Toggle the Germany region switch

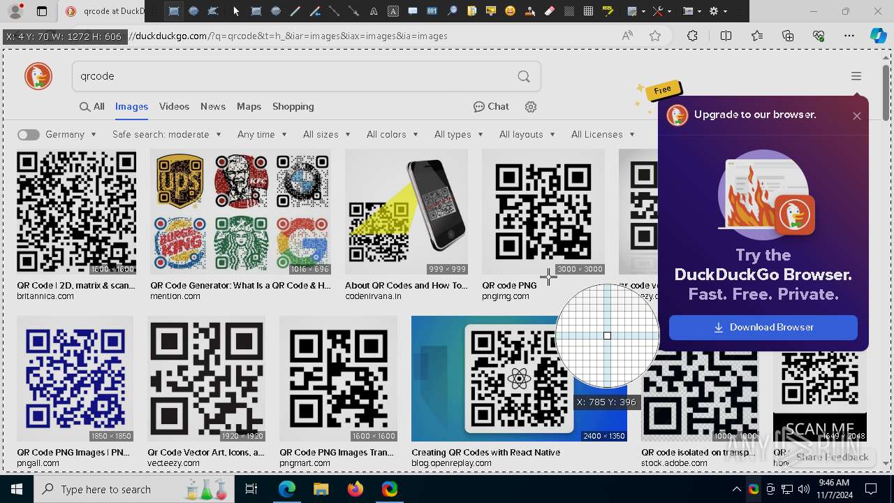29,135
